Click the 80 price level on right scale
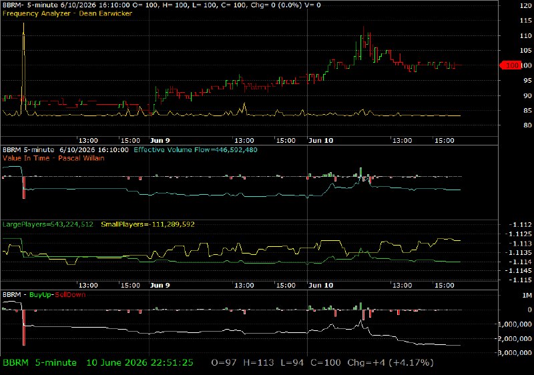This screenshot has width=534, height=375. pyautogui.click(x=527, y=125)
